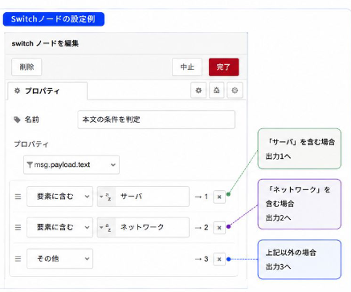Click the → 3 output label

202,259
